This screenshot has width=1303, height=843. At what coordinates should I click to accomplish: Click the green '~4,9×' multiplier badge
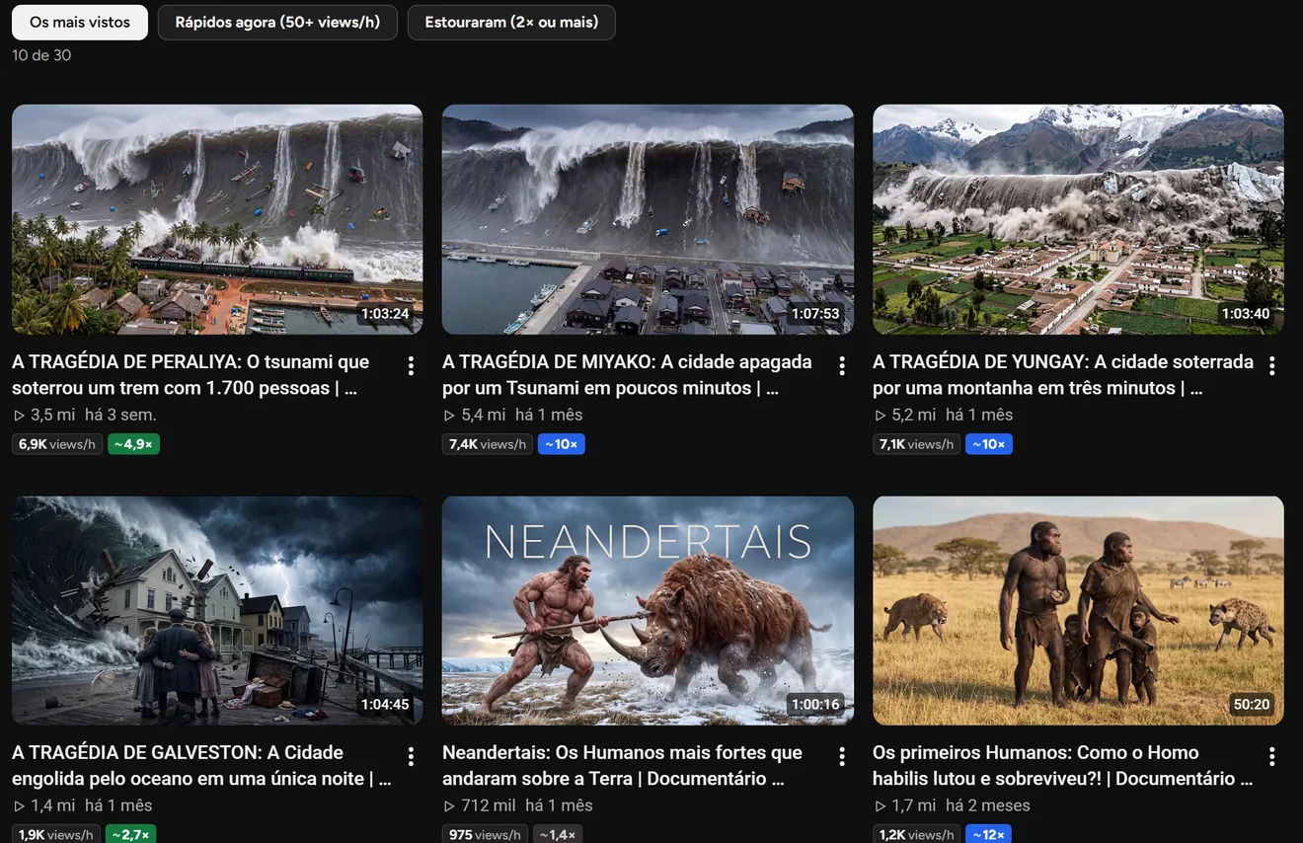click(133, 444)
